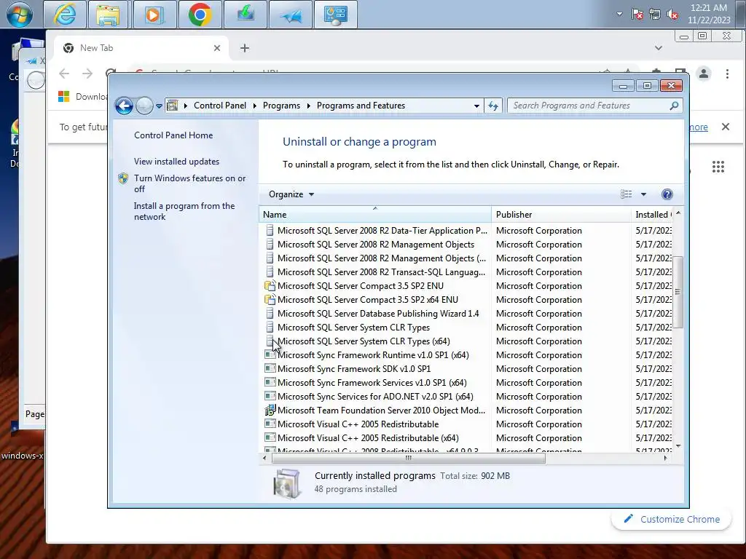The height and width of the screenshot is (559, 746).
Task: Open Google apps grid in Chrome
Action: 718,167
